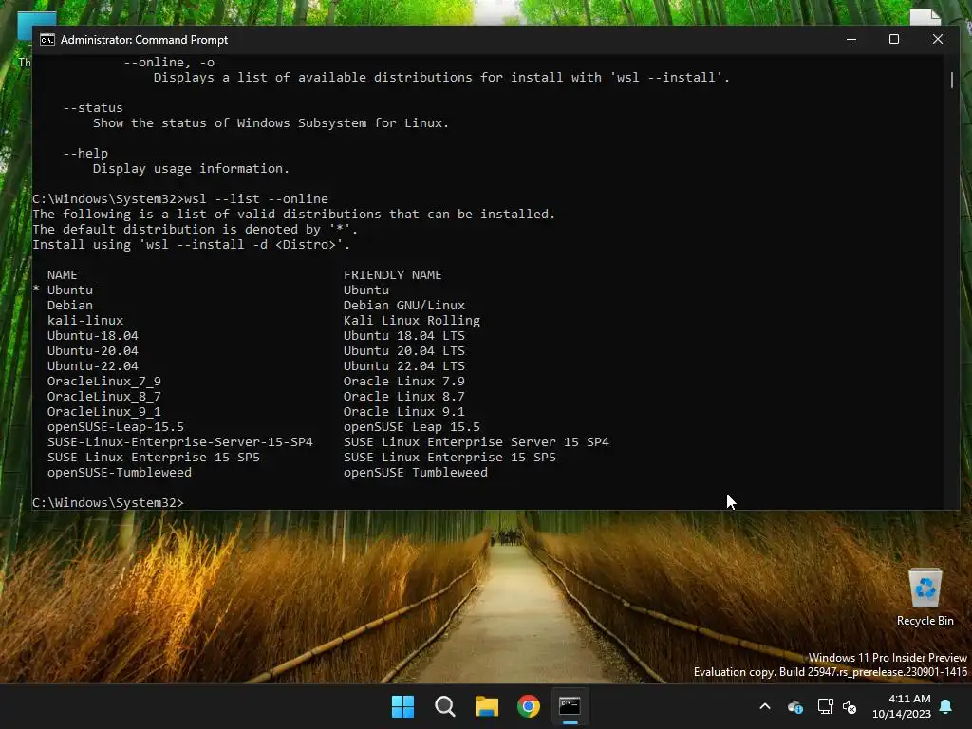Select the desktop icon in top-right corner

pyautogui.click(x=925, y=17)
